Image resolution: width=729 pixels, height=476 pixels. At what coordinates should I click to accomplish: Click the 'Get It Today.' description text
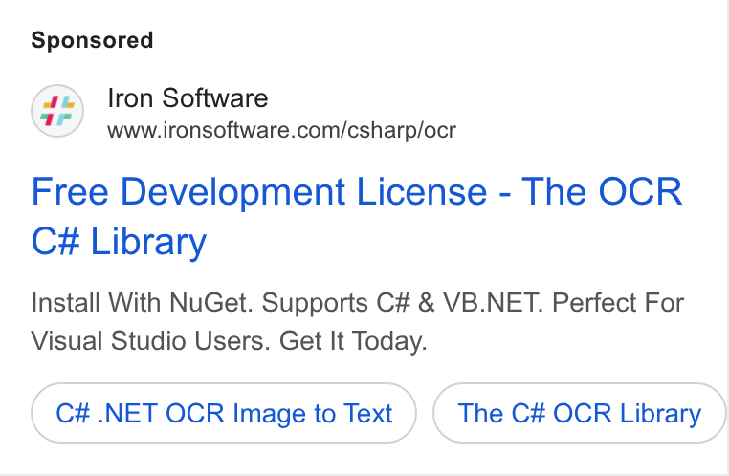353,341
